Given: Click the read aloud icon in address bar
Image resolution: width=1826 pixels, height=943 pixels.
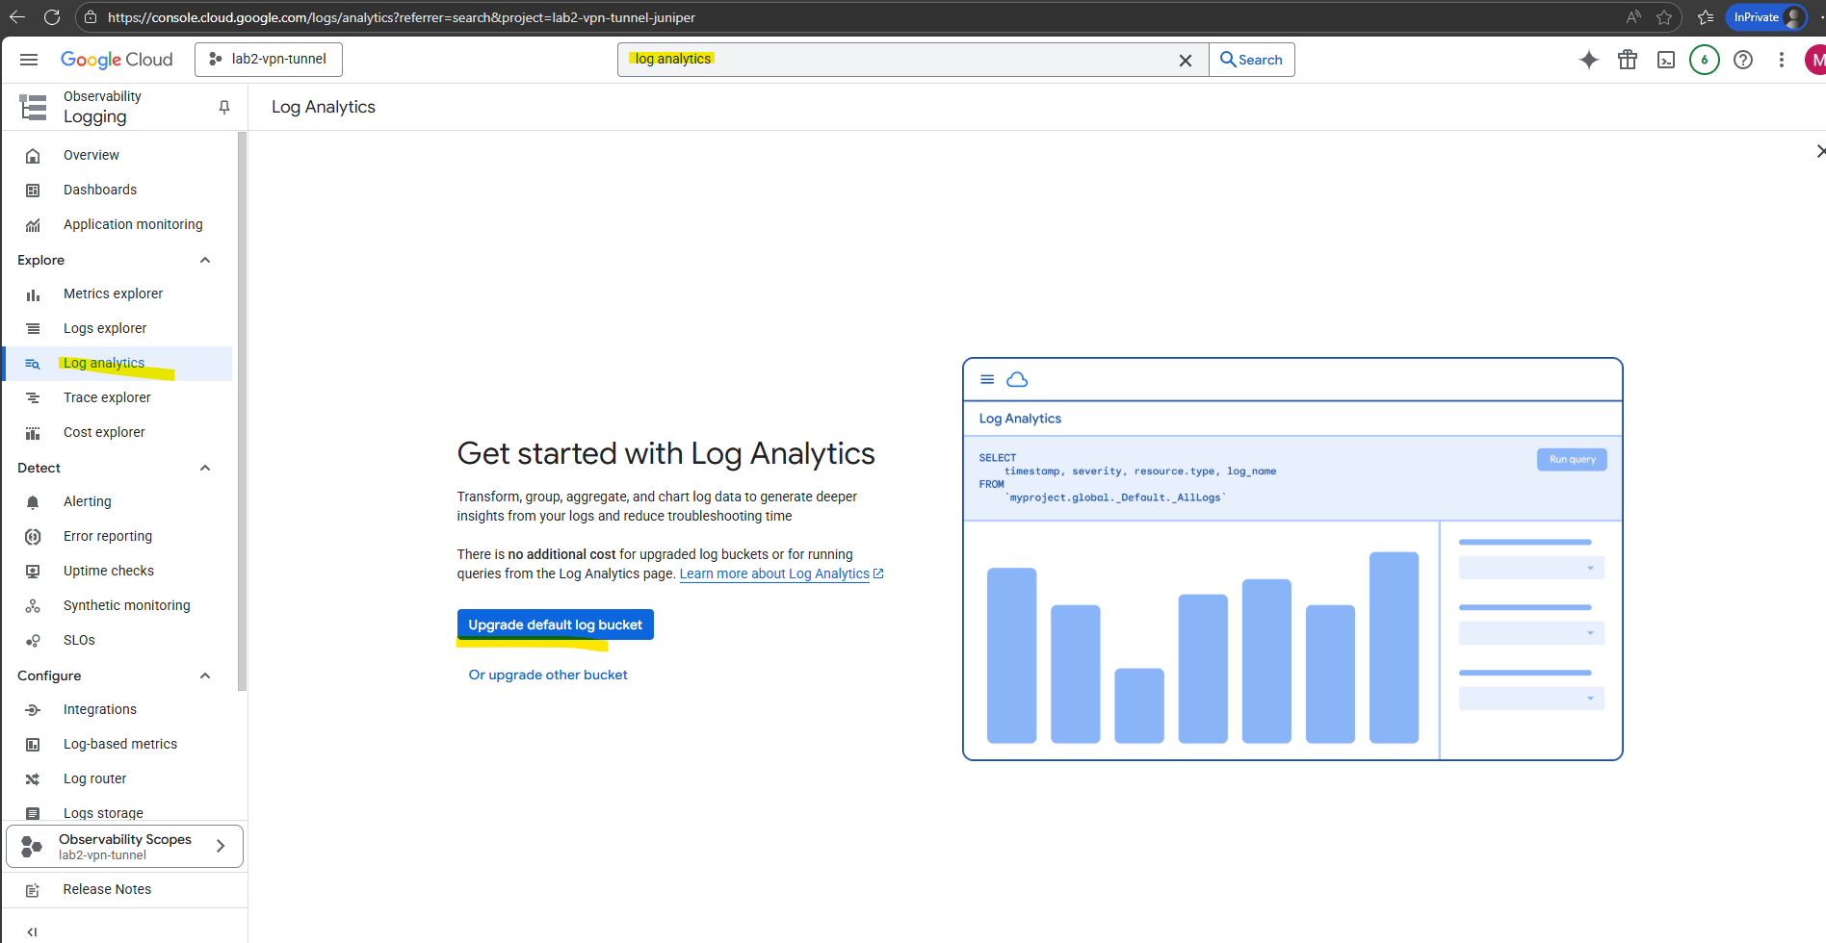Looking at the screenshot, I should click(1633, 17).
